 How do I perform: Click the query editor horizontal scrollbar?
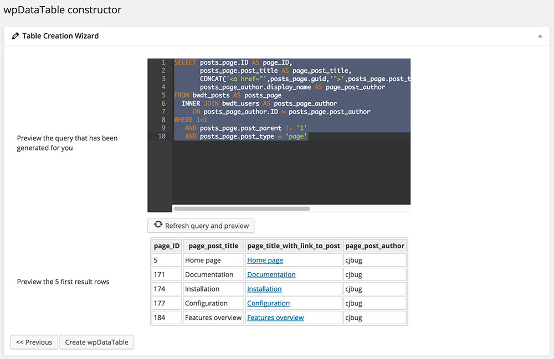[x=242, y=209]
